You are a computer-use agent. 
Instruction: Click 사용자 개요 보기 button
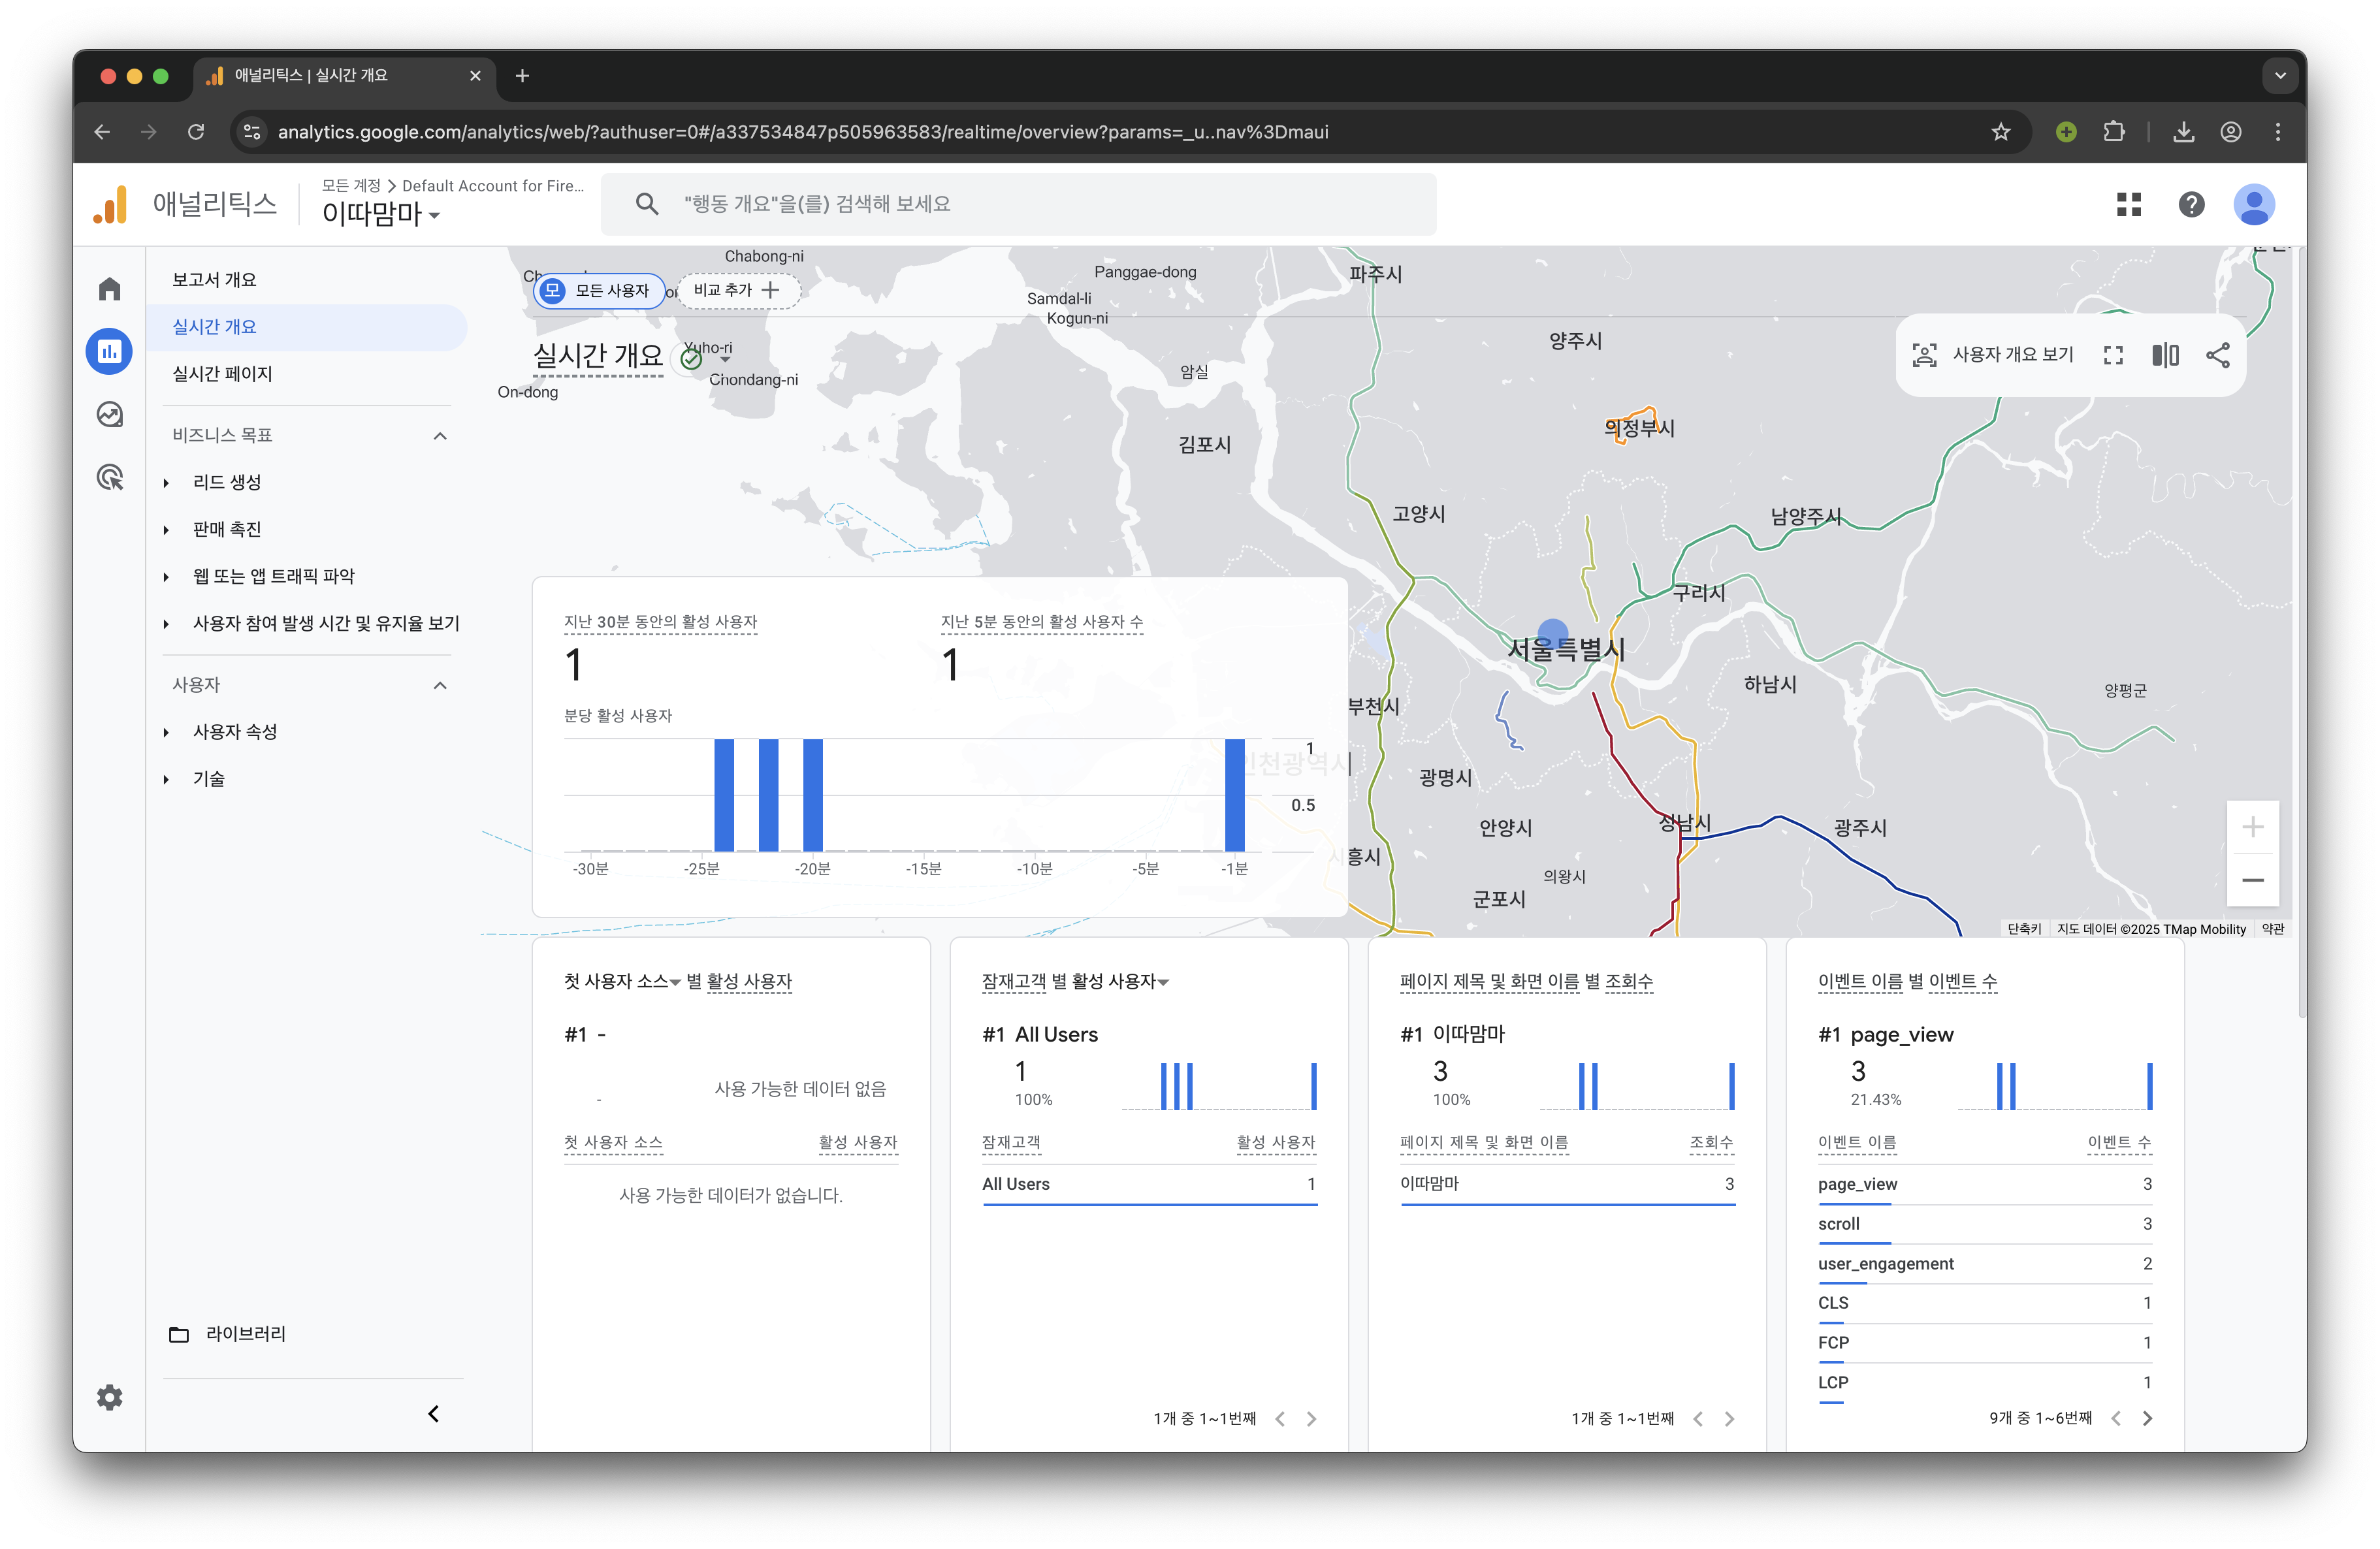(1994, 355)
